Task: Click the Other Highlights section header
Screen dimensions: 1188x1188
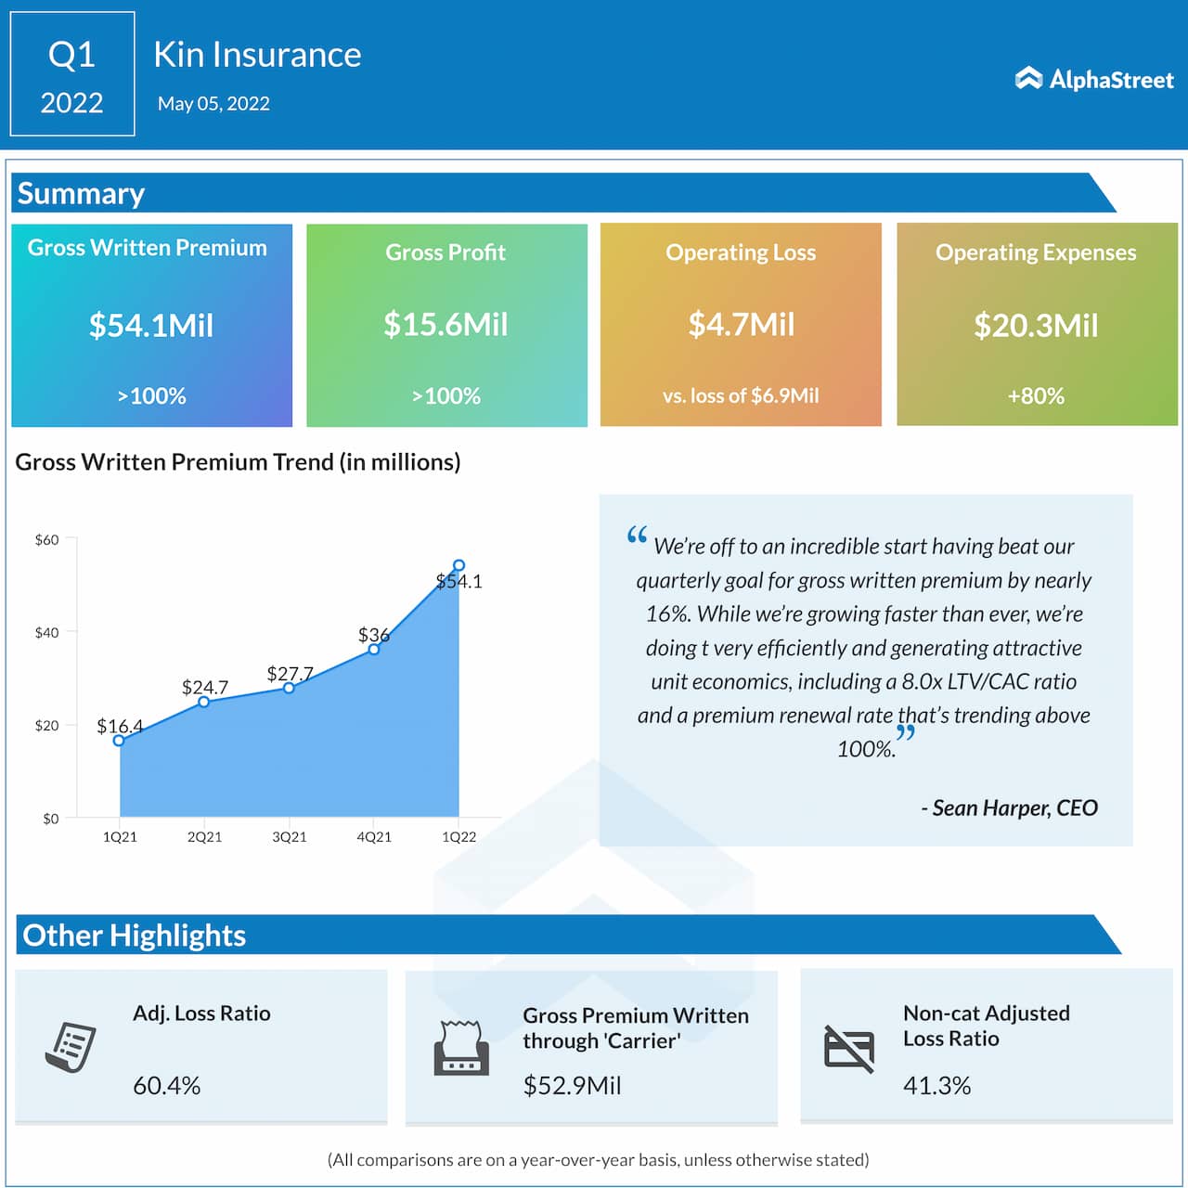Action: point(135,935)
